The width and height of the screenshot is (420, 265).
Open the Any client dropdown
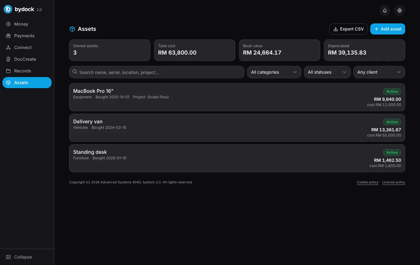coord(379,72)
